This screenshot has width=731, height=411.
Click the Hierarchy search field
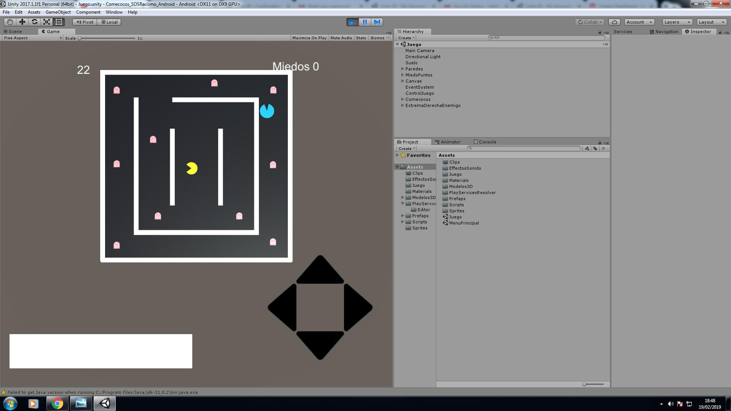tap(546, 38)
